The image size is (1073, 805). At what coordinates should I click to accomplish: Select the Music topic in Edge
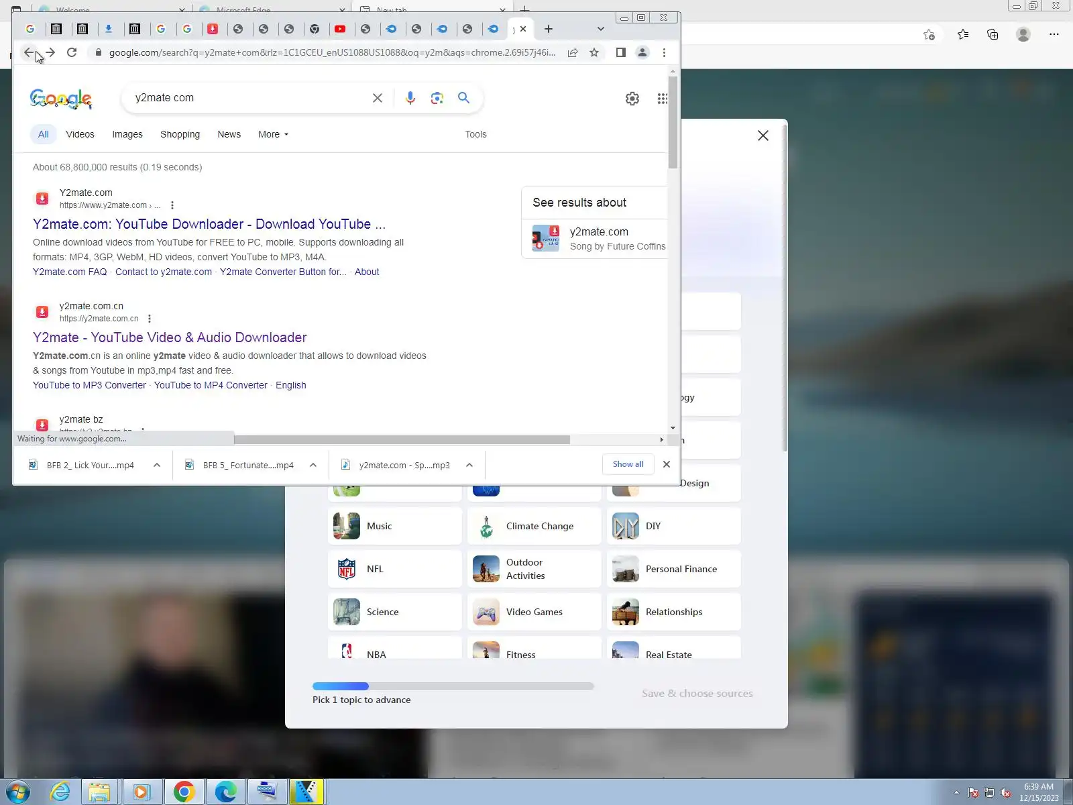395,526
